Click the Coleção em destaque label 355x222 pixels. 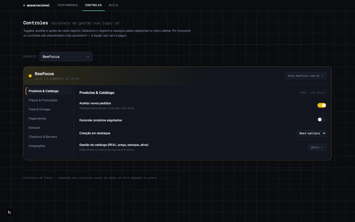point(95,133)
